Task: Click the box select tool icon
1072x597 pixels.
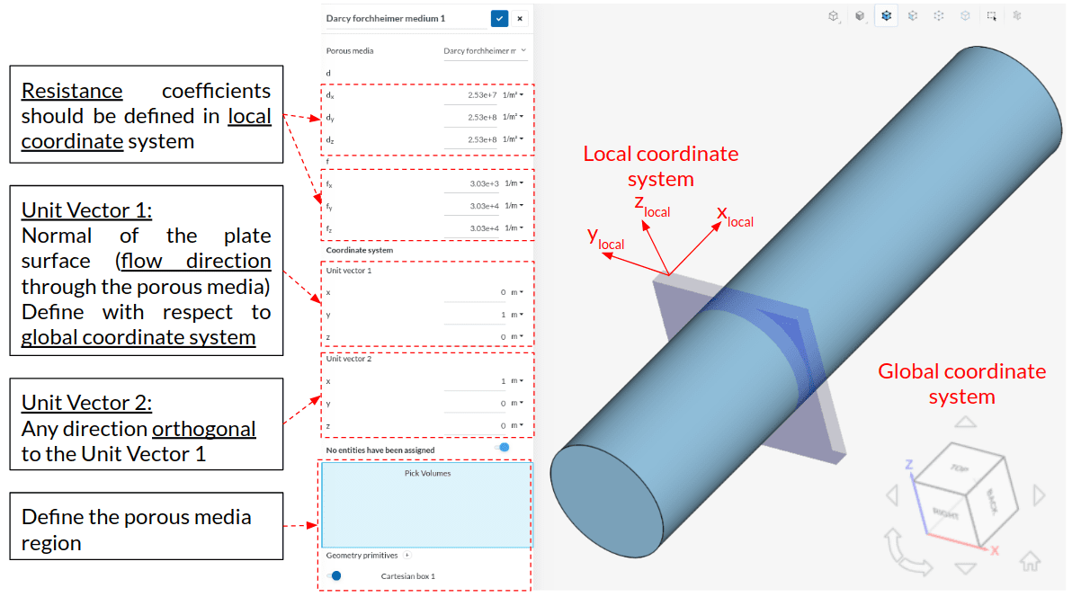Action: 991,15
